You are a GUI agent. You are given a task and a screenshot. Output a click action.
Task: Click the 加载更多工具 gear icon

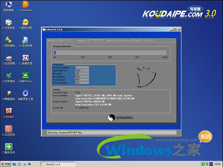(25, 95)
